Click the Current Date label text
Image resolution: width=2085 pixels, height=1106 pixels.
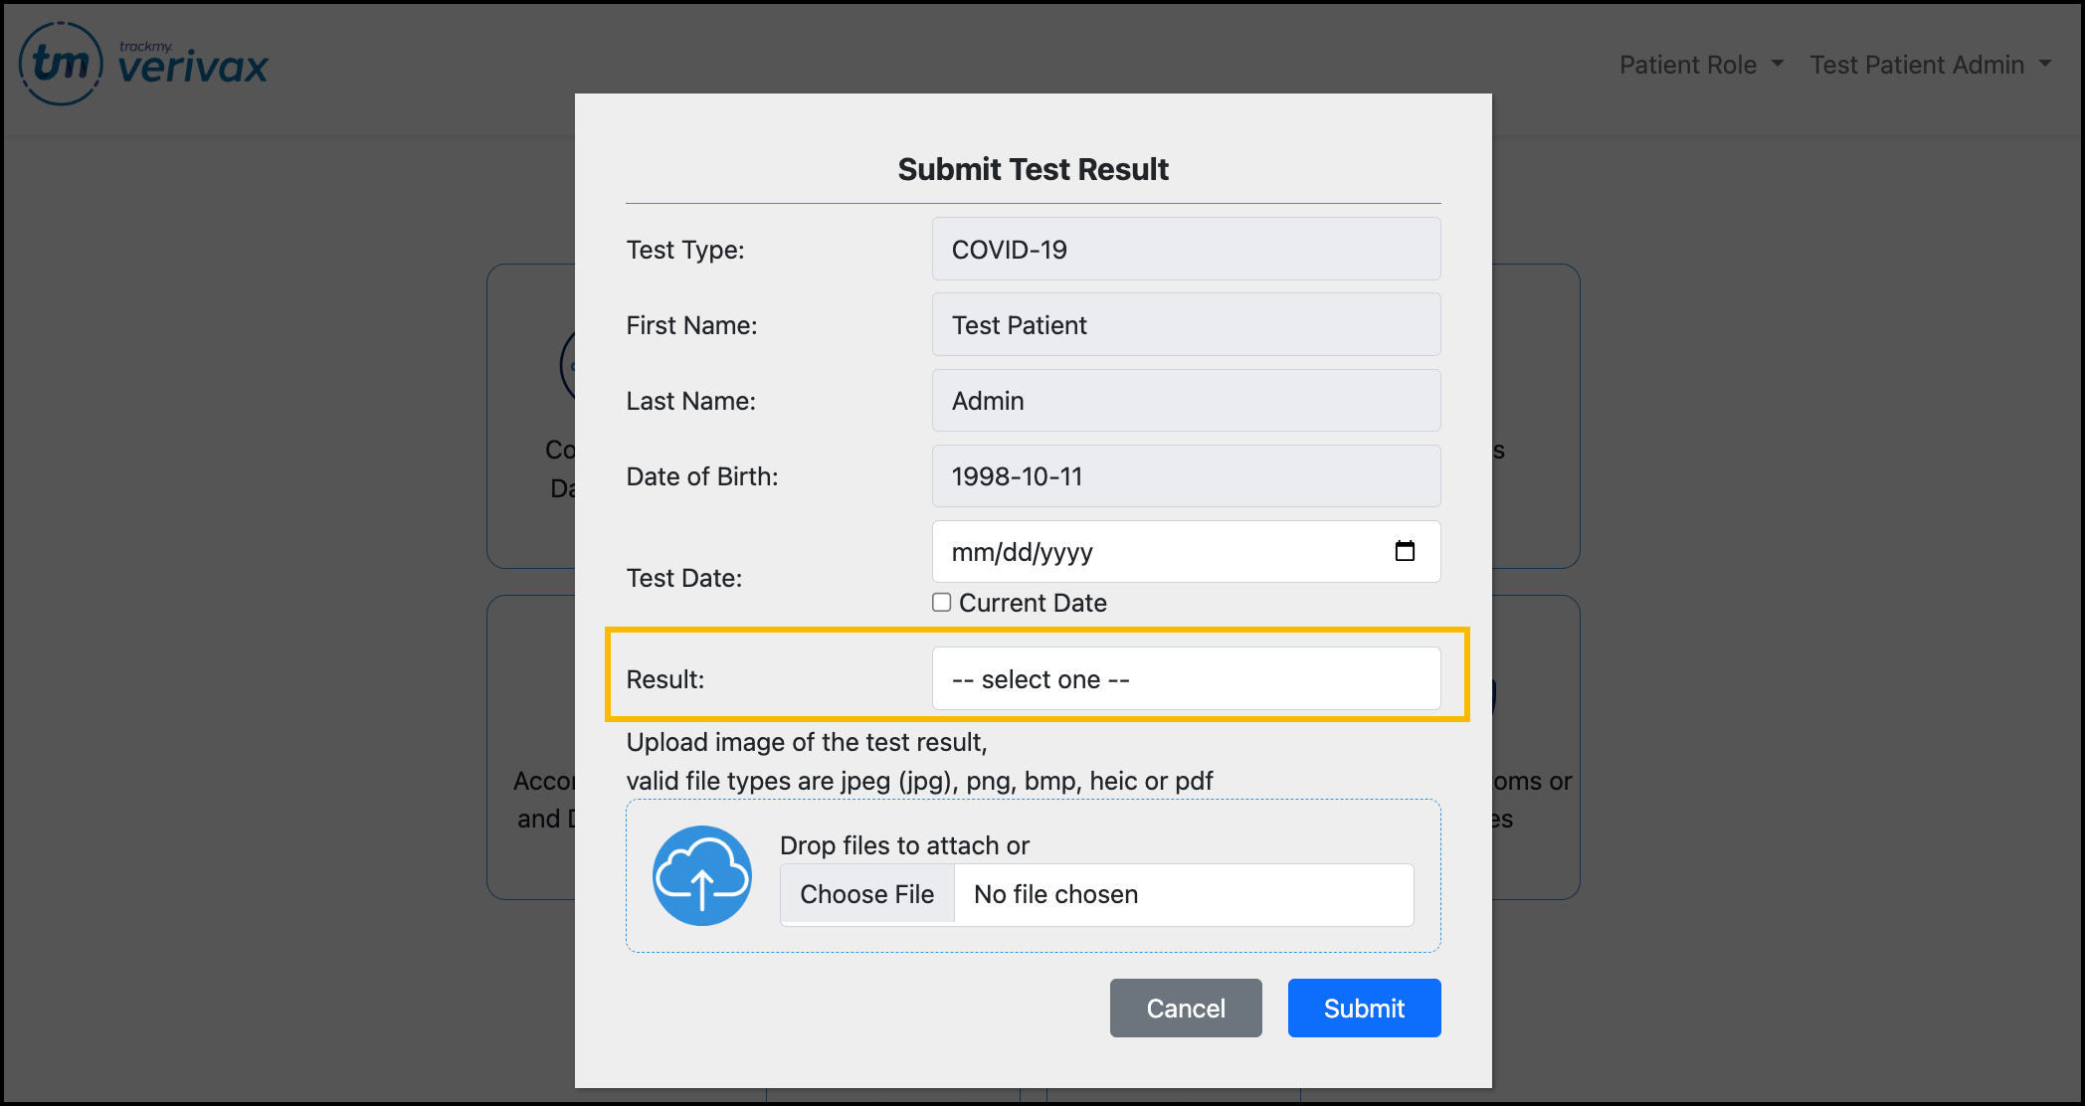[1033, 603]
